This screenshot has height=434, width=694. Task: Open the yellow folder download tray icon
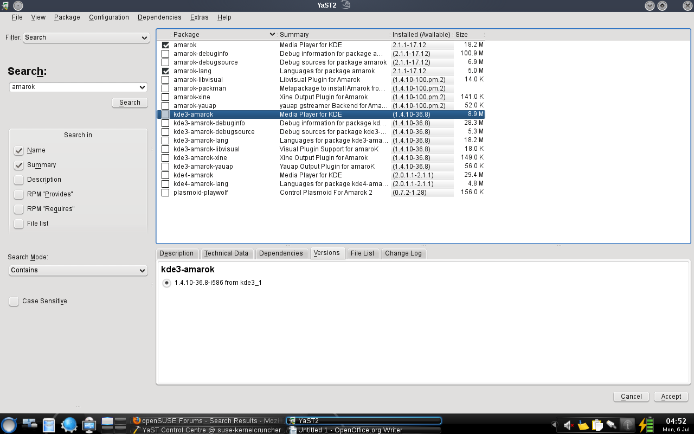[x=583, y=425]
